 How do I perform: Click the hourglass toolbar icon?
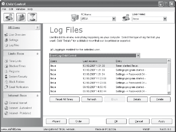(x=32, y=17)
